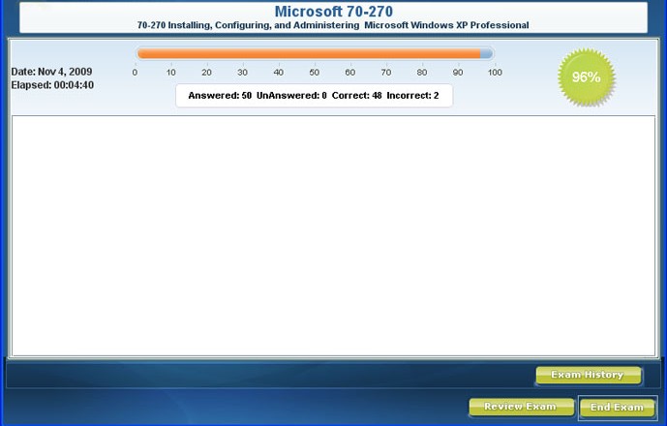This screenshot has width=667, height=426.
Task: Open the Exam History button
Action: [589, 375]
